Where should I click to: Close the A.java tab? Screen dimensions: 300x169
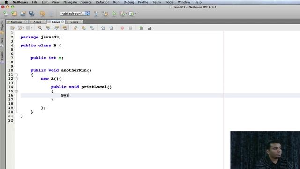click(44, 22)
